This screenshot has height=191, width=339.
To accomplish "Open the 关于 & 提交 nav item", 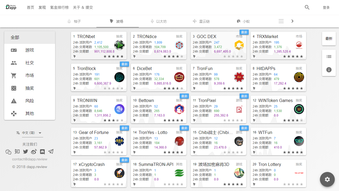I will point(83,7).
